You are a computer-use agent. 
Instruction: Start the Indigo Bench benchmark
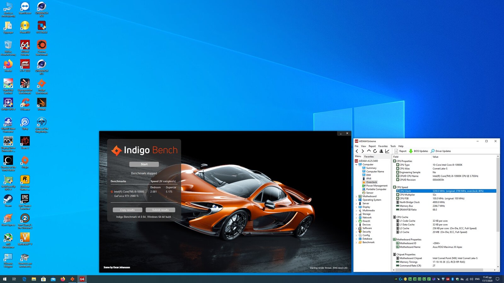(144, 164)
